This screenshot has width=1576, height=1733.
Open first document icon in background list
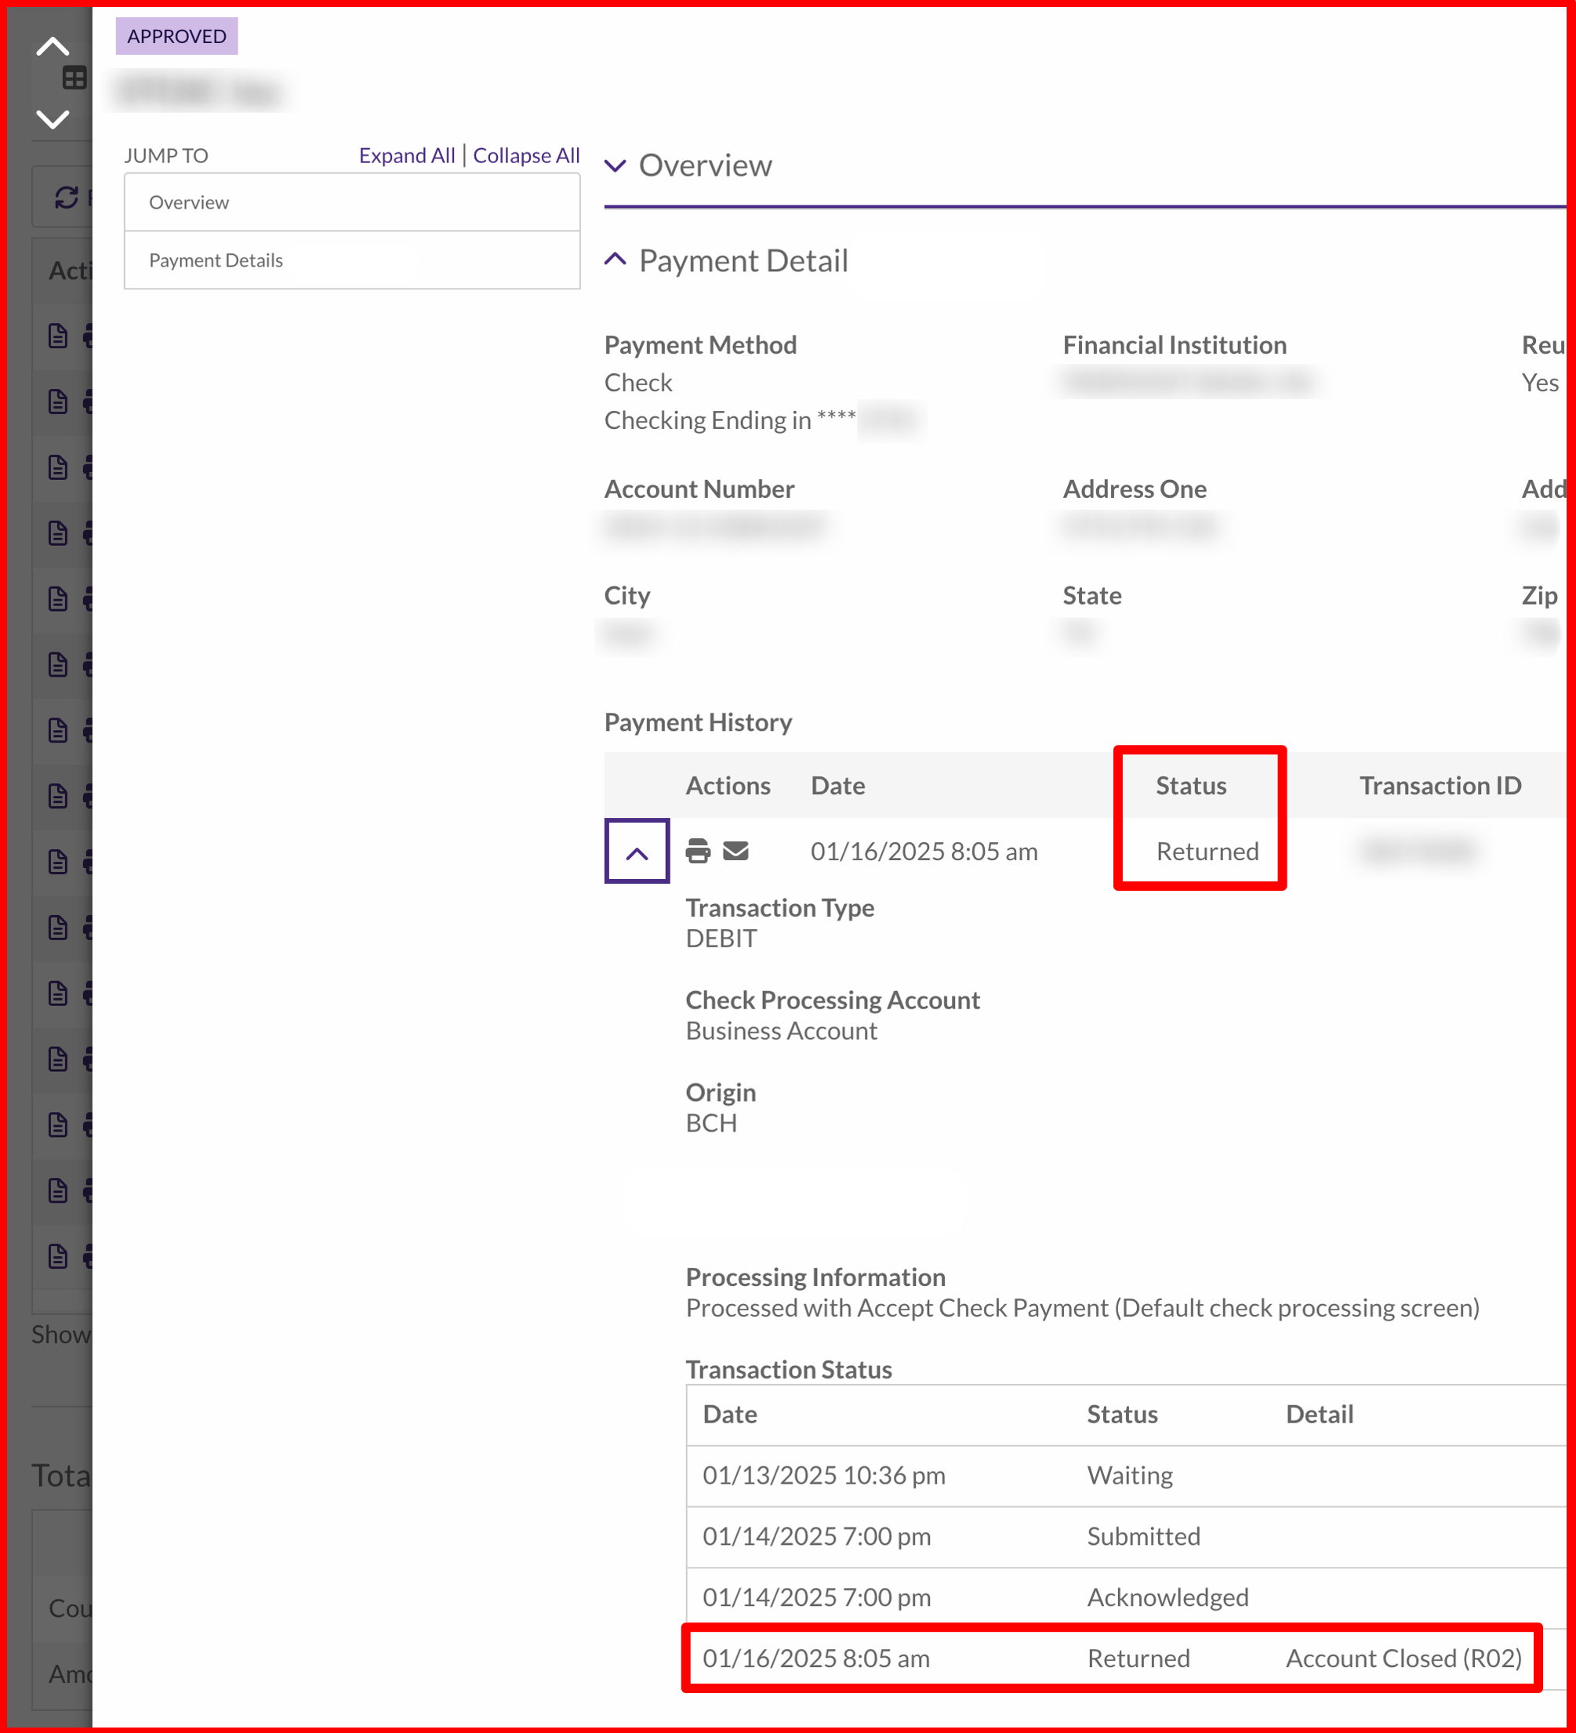pyautogui.click(x=57, y=336)
